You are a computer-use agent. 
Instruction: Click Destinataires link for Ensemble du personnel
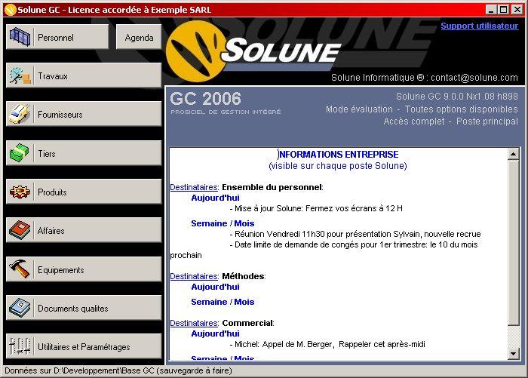tap(194, 187)
